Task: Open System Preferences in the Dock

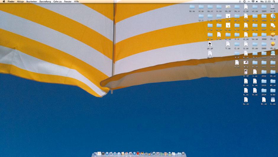Action: 158,154
